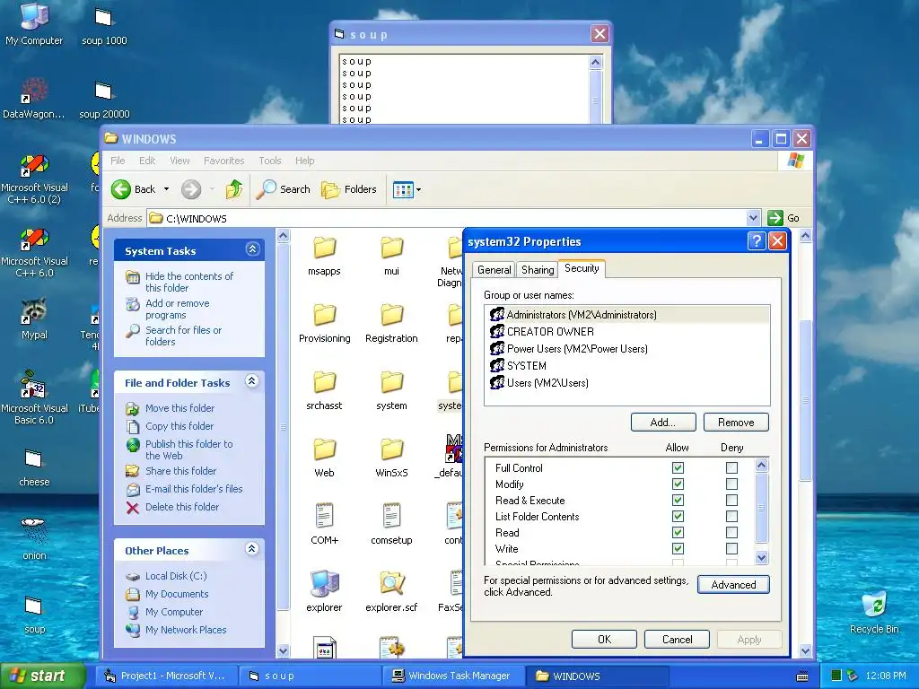
Task: Open My Computer desktop icon
Action: 34,23
